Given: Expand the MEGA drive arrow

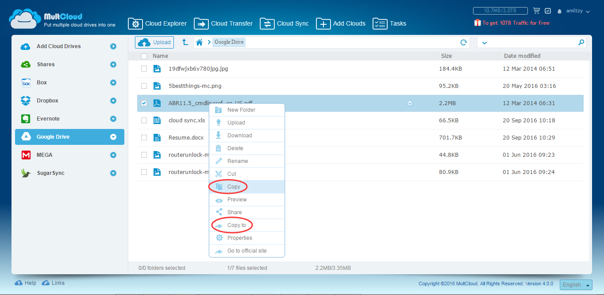Looking at the screenshot, I should 113,155.
